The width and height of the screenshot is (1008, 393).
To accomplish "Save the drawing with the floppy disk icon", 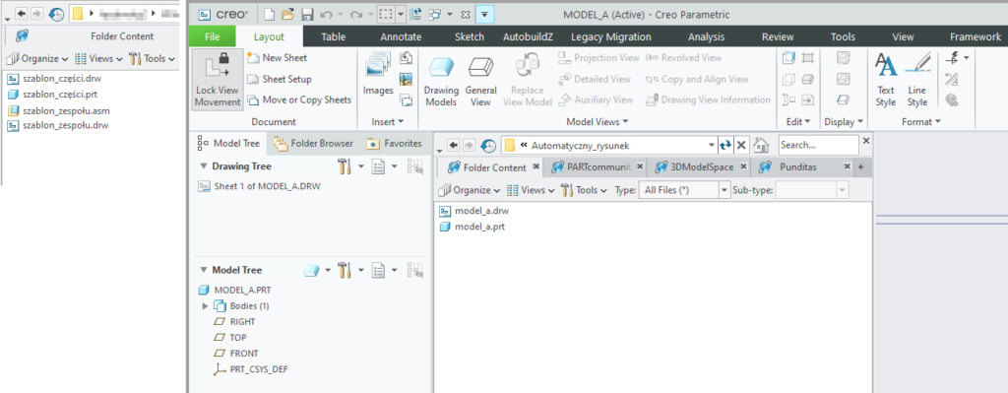I will [x=307, y=14].
